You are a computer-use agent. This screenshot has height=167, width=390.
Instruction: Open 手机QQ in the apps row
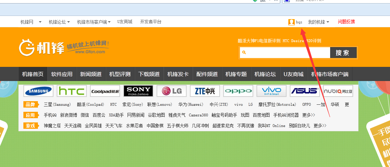[x=50, y=115]
